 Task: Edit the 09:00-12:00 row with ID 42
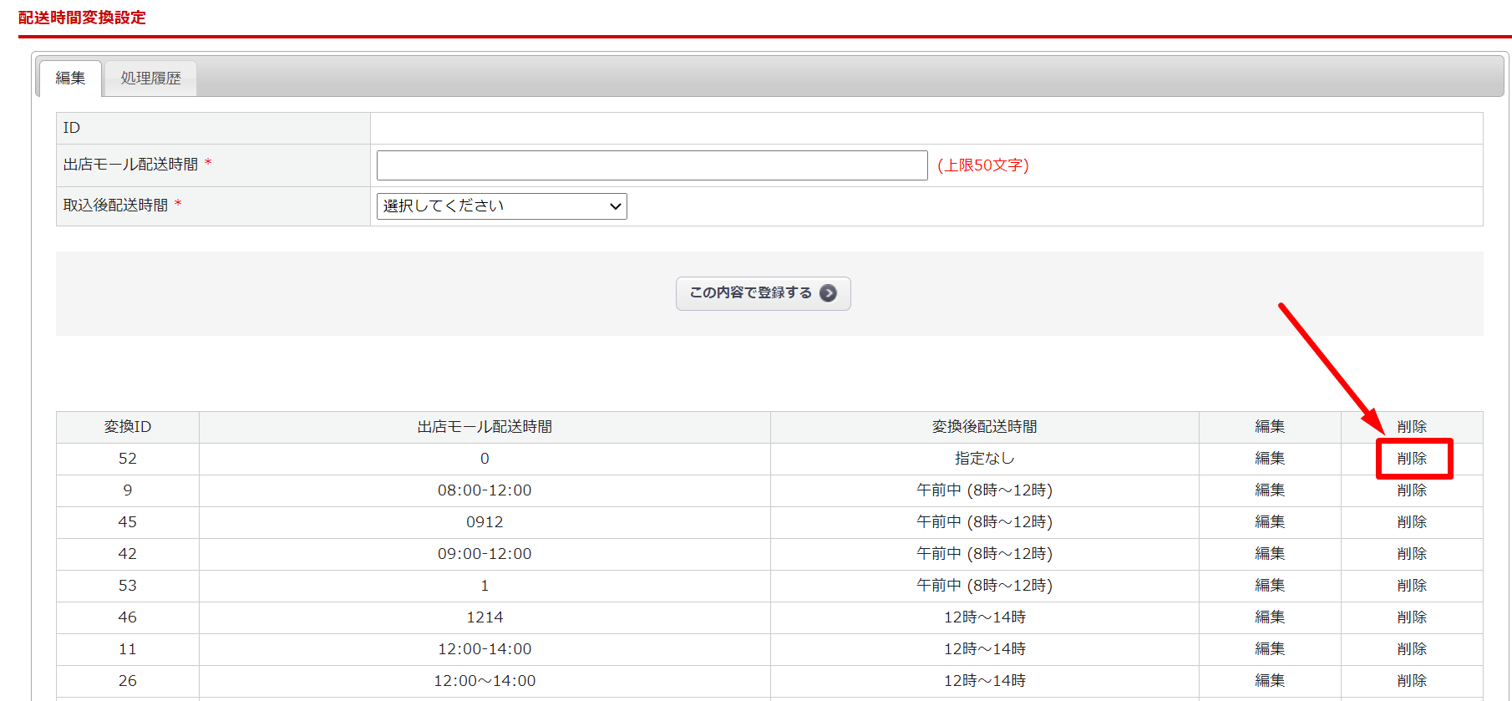(x=1270, y=554)
